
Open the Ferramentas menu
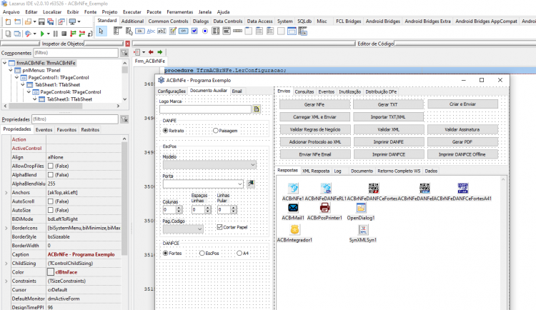[180, 11]
